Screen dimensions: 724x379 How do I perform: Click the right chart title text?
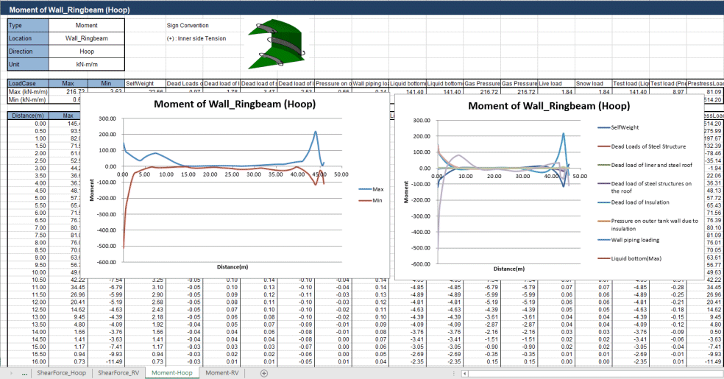coord(548,105)
